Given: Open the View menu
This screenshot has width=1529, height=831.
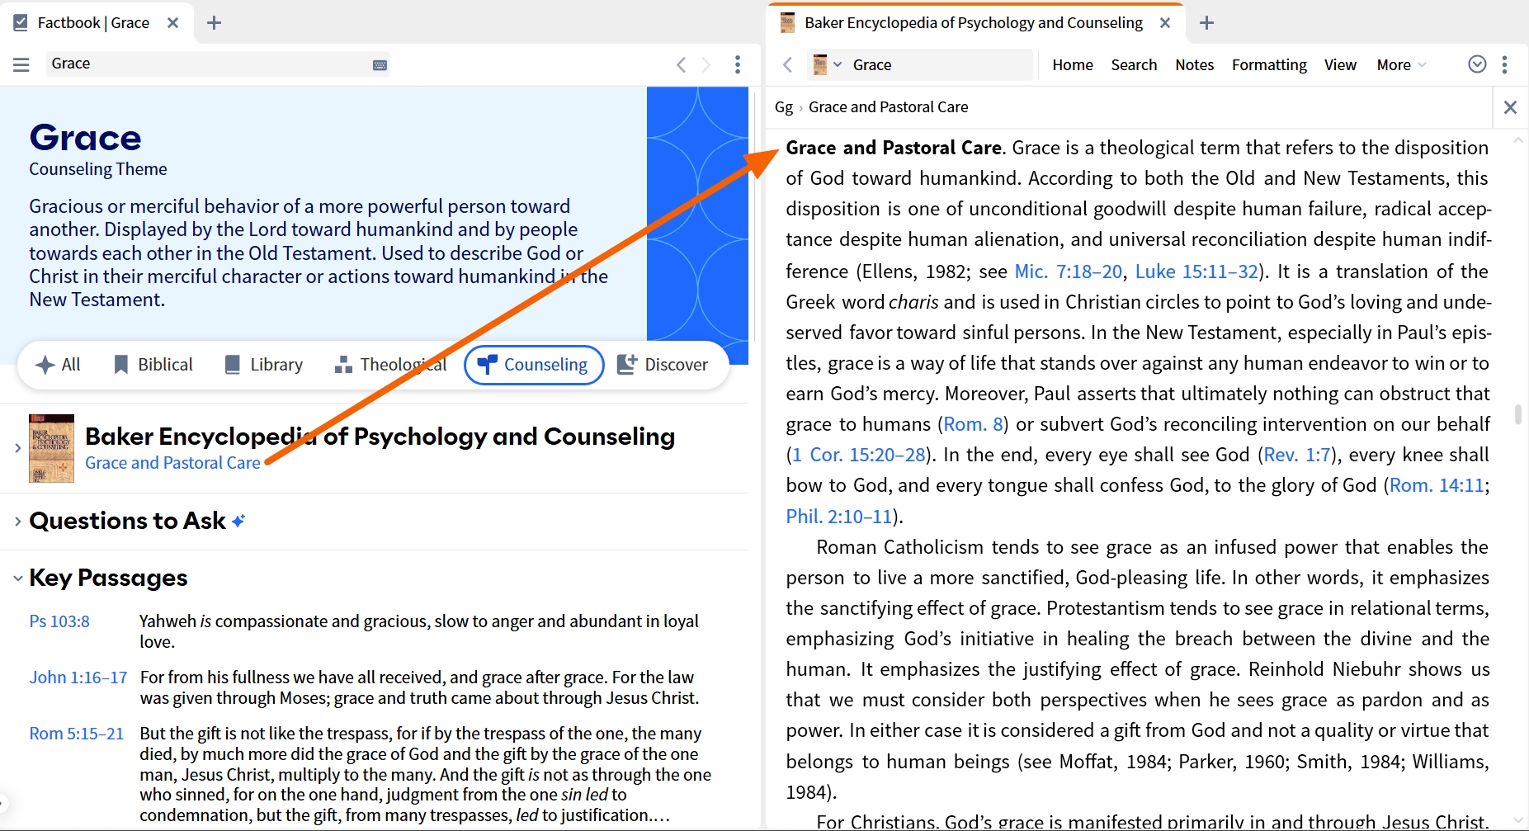Looking at the screenshot, I should tap(1340, 65).
